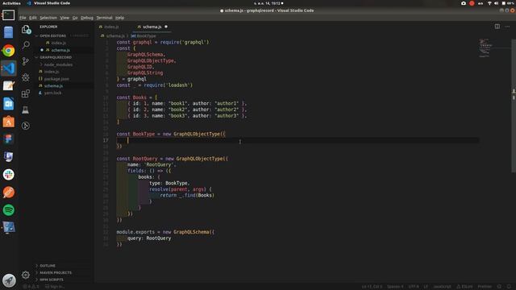Screen dimensions: 516x290
Task: Launch the Terminal from the dock
Action: [x=9, y=14]
